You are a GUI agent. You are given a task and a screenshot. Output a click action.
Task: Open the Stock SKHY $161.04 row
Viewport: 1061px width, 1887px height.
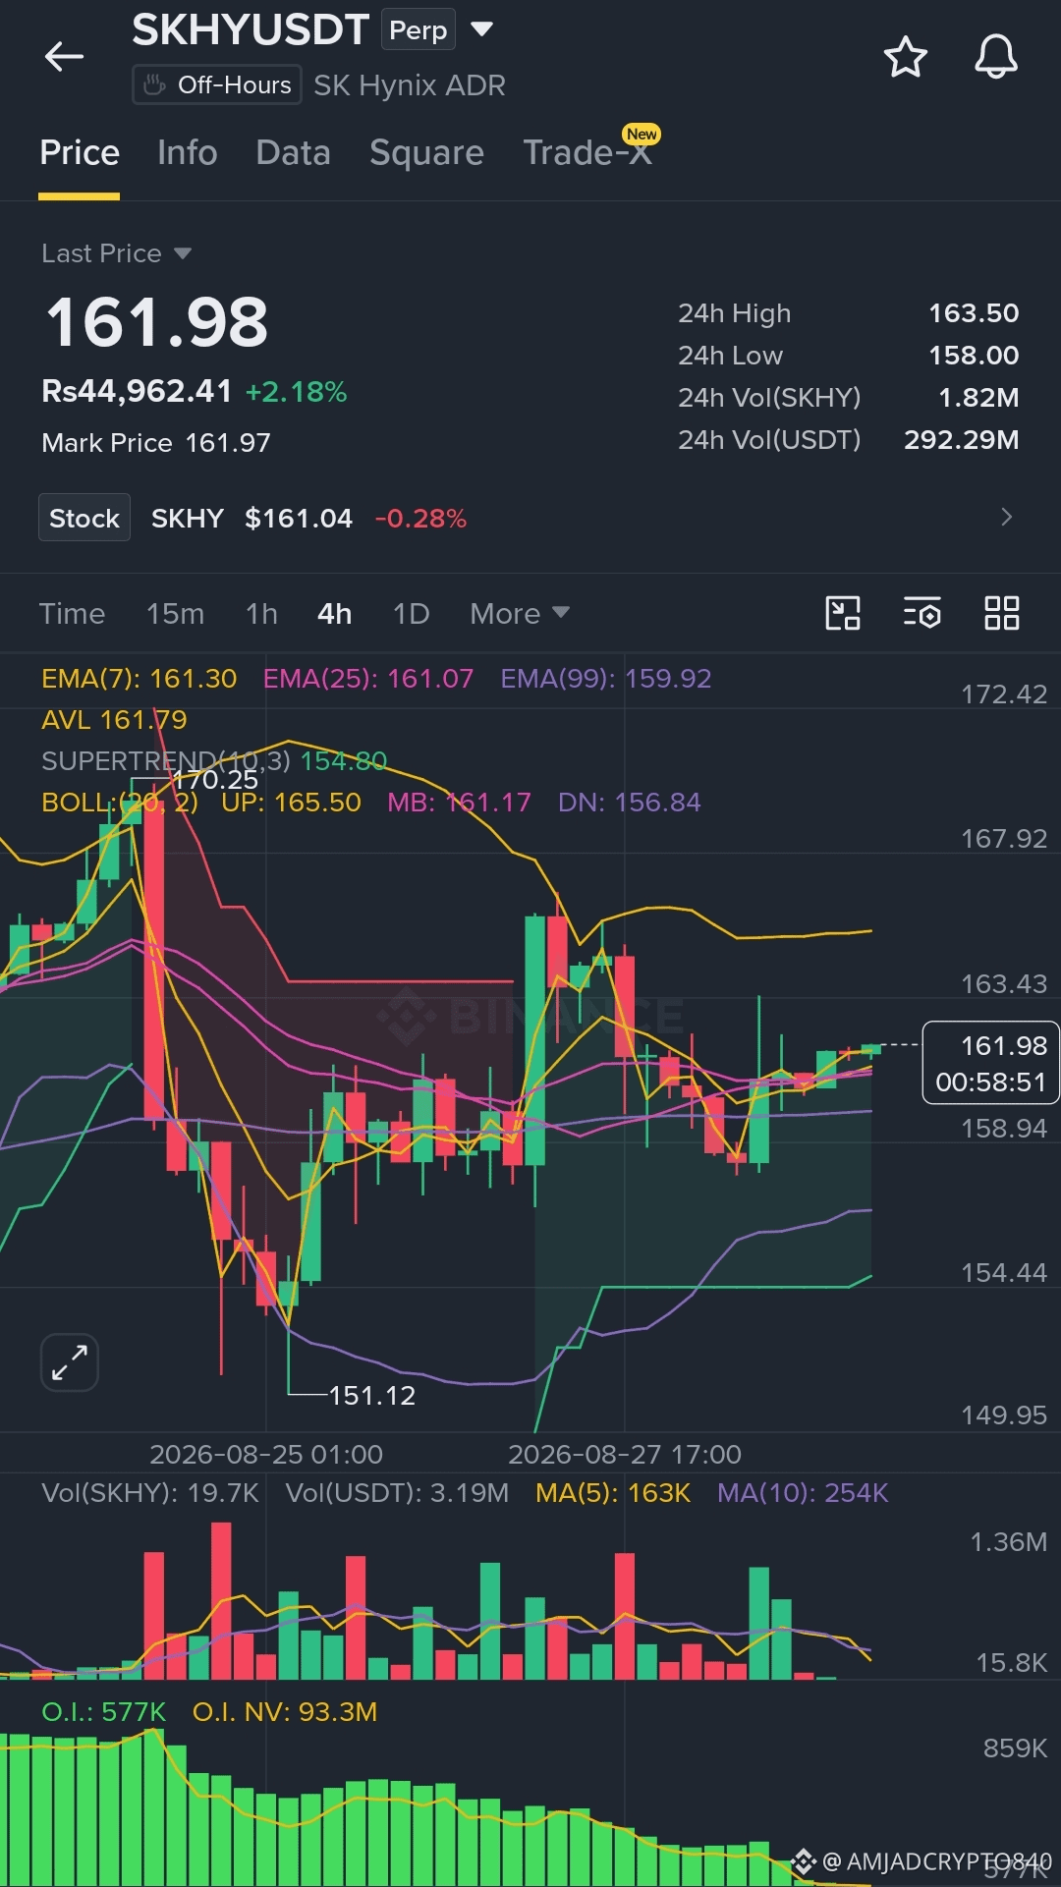pyautogui.click(x=530, y=518)
